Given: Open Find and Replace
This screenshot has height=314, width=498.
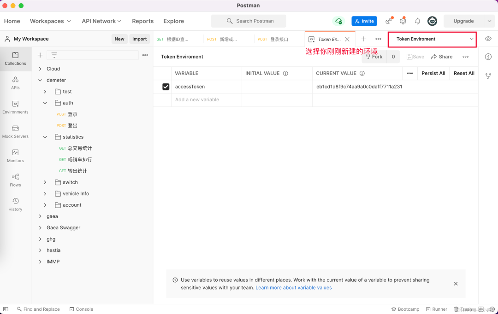Looking at the screenshot, I should pyautogui.click(x=38, y=309).
